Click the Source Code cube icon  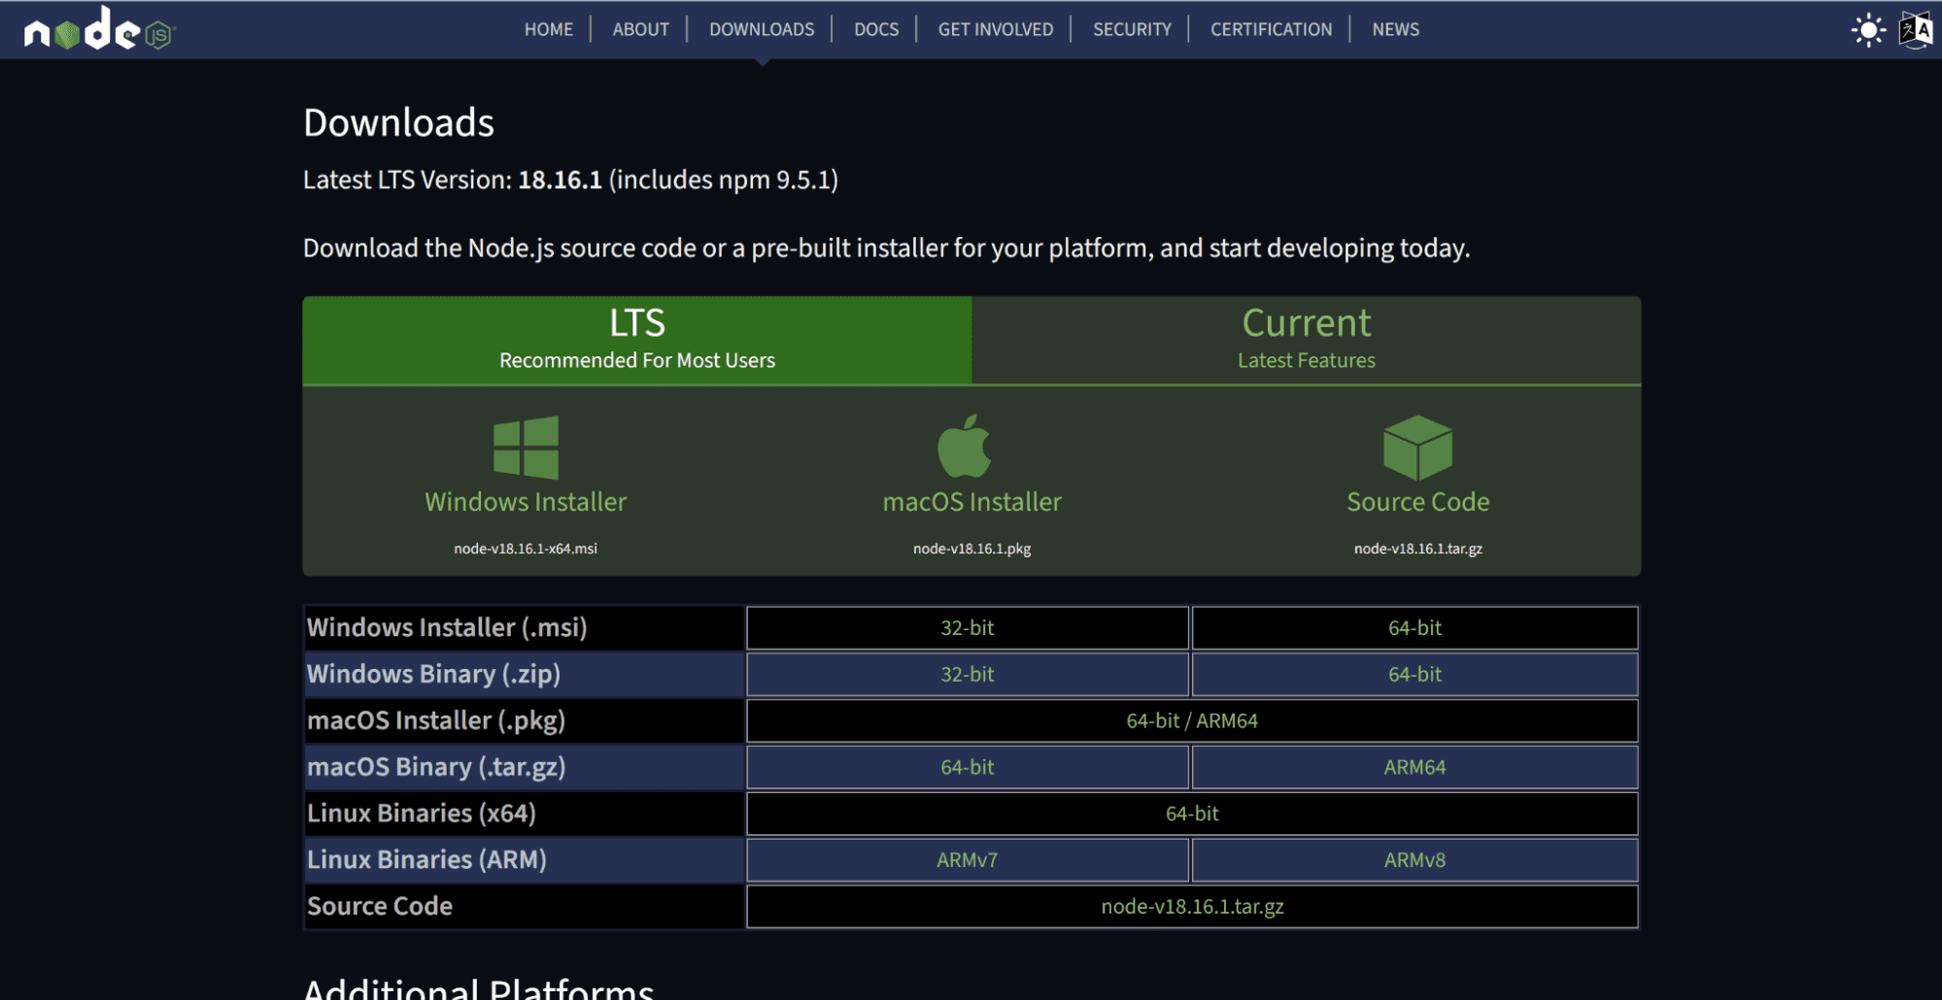point(1417,448)
